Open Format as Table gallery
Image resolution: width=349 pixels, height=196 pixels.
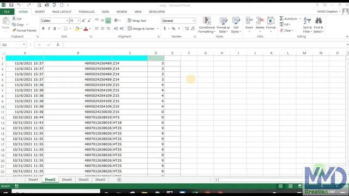[x=223, y=25]
